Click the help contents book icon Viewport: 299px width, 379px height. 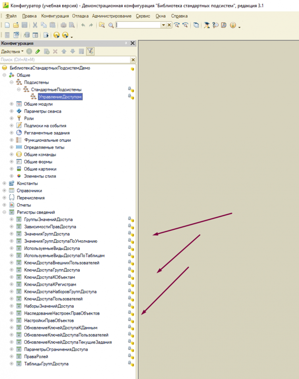(x=224, y=25)
